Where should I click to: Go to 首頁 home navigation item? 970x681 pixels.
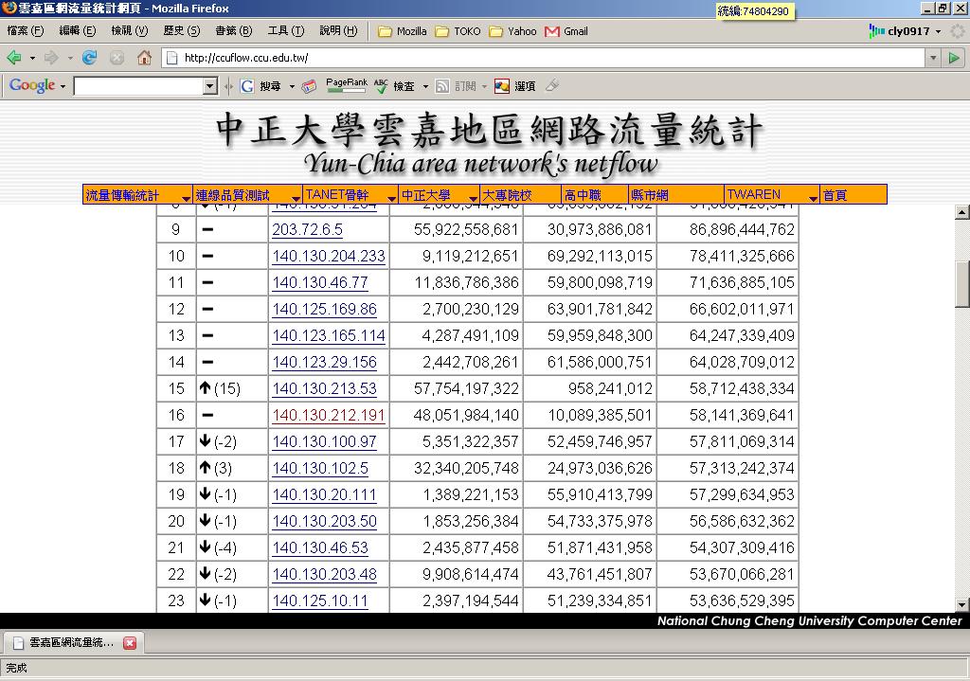853,195
